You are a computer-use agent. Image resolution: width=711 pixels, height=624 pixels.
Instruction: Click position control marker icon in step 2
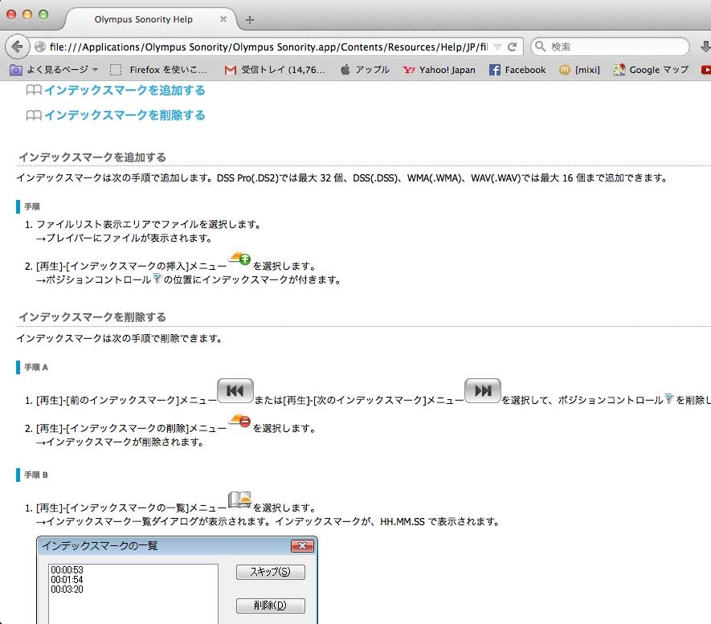pos(157,278)
